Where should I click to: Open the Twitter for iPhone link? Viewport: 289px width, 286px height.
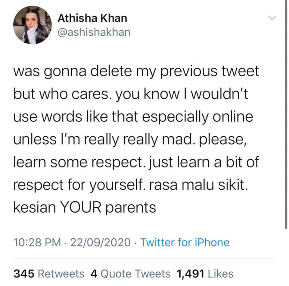tap(185, 242)
